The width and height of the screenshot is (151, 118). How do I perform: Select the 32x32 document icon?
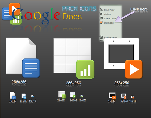[24, 96]
